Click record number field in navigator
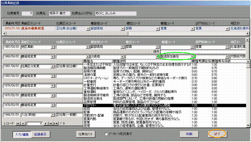The width and height of the screenshot is (251, 142). pos(35,124)
